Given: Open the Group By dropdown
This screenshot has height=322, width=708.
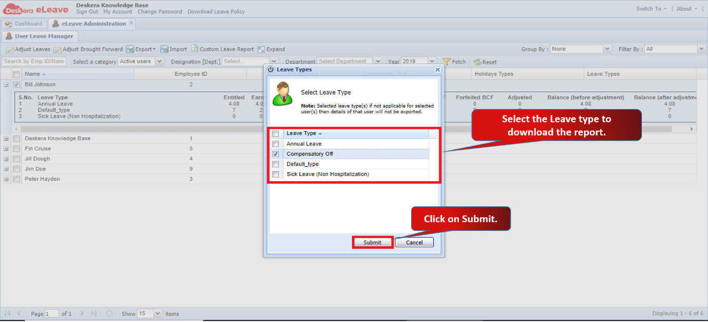Looking at the screenshot, I should 608,49.
